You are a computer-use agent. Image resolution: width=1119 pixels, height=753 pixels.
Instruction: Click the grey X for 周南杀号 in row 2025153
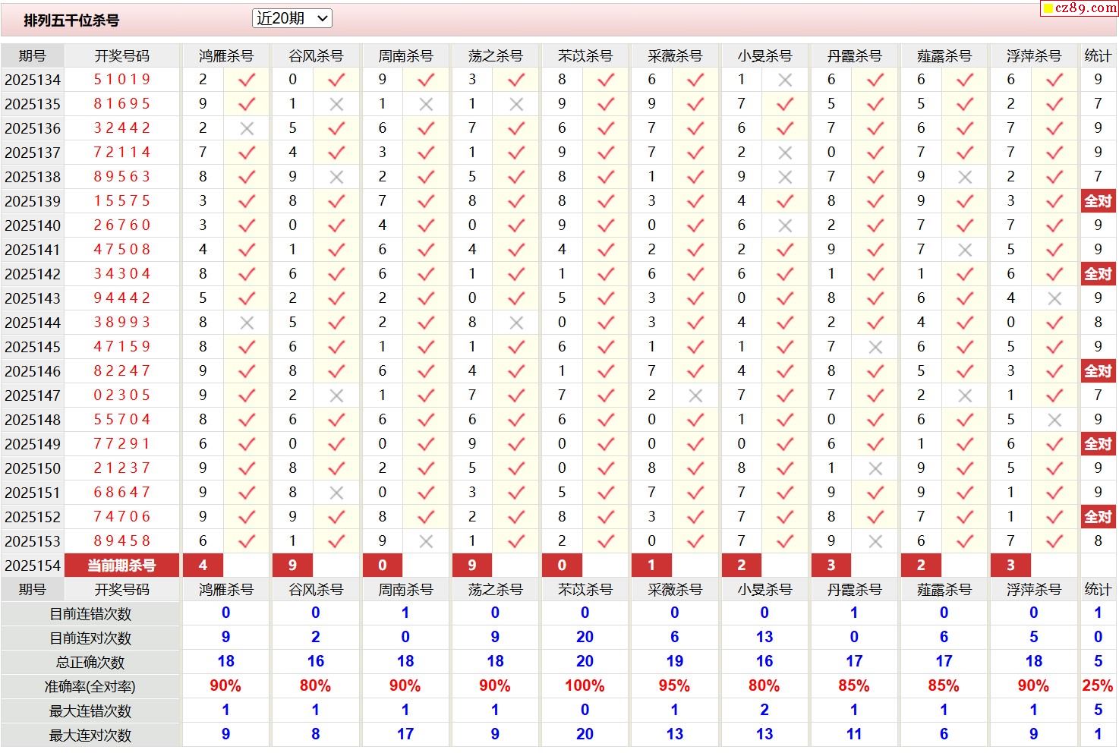[x=426, y=541]
